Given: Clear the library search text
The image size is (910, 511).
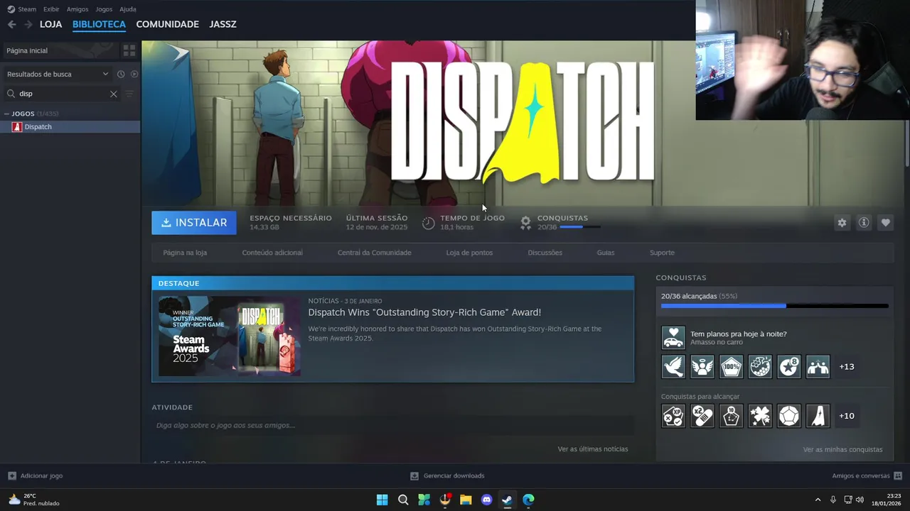Looking at the screenshot, I should [113, 94].
